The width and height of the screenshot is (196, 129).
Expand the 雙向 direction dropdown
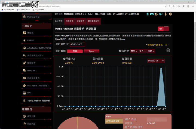(x=134, y=51)
